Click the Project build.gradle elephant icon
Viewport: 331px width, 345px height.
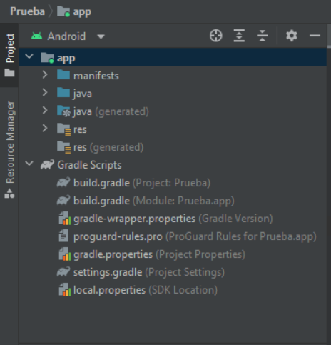(x=63, y=182)
